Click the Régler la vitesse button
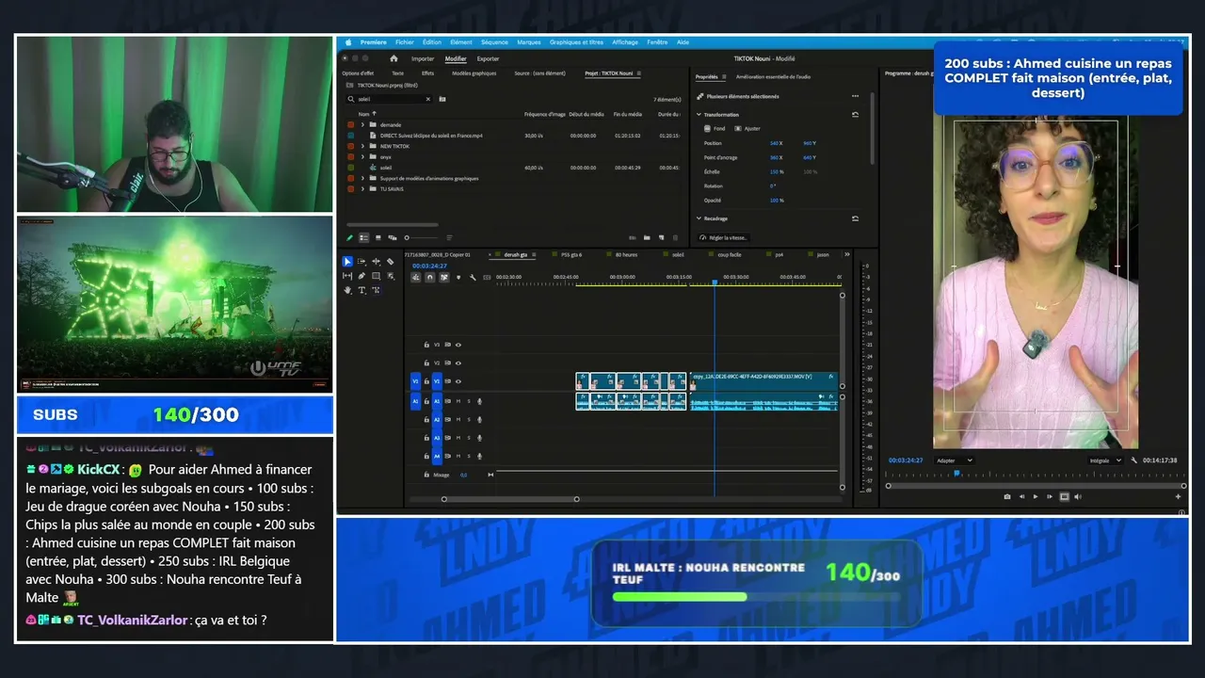The image size is (1205, 678). pyautogui.click(x=722, y=238)
